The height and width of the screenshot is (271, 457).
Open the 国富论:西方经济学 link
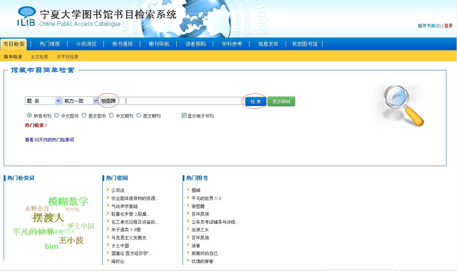pyautogui.click(x=132, y=254)
